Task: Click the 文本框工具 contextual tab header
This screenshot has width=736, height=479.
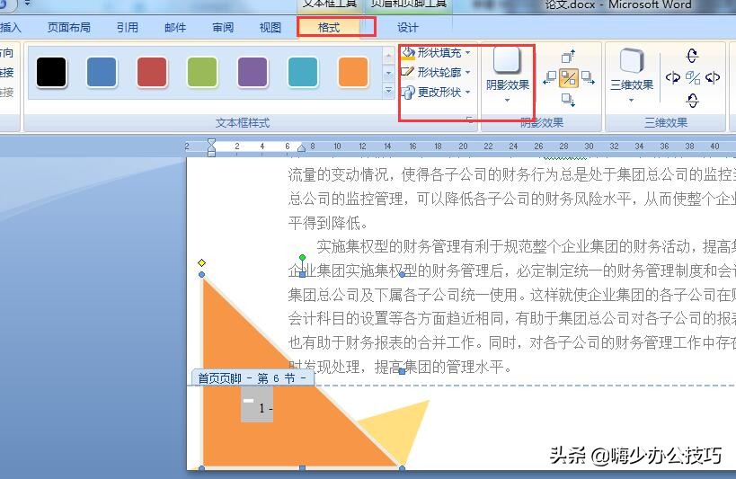Action: click(330, 4)
